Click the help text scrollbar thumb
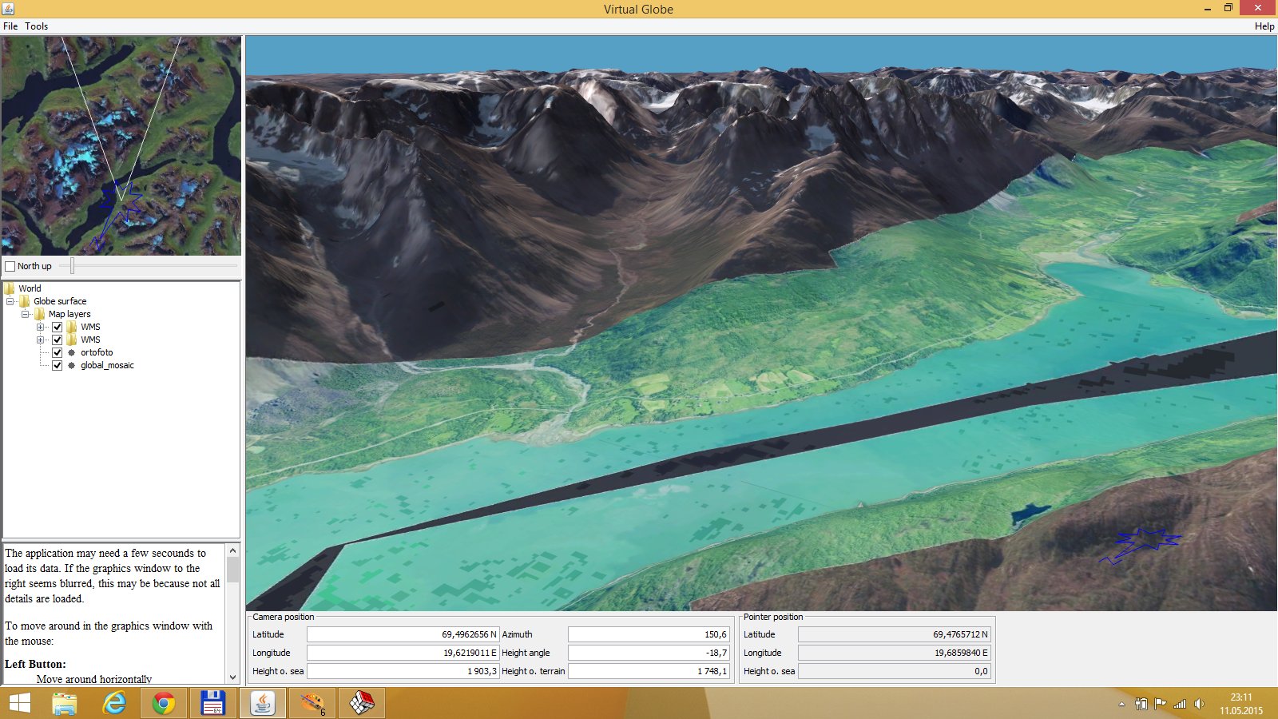Viewport: 1278px width, 719px height. point(232,569)
